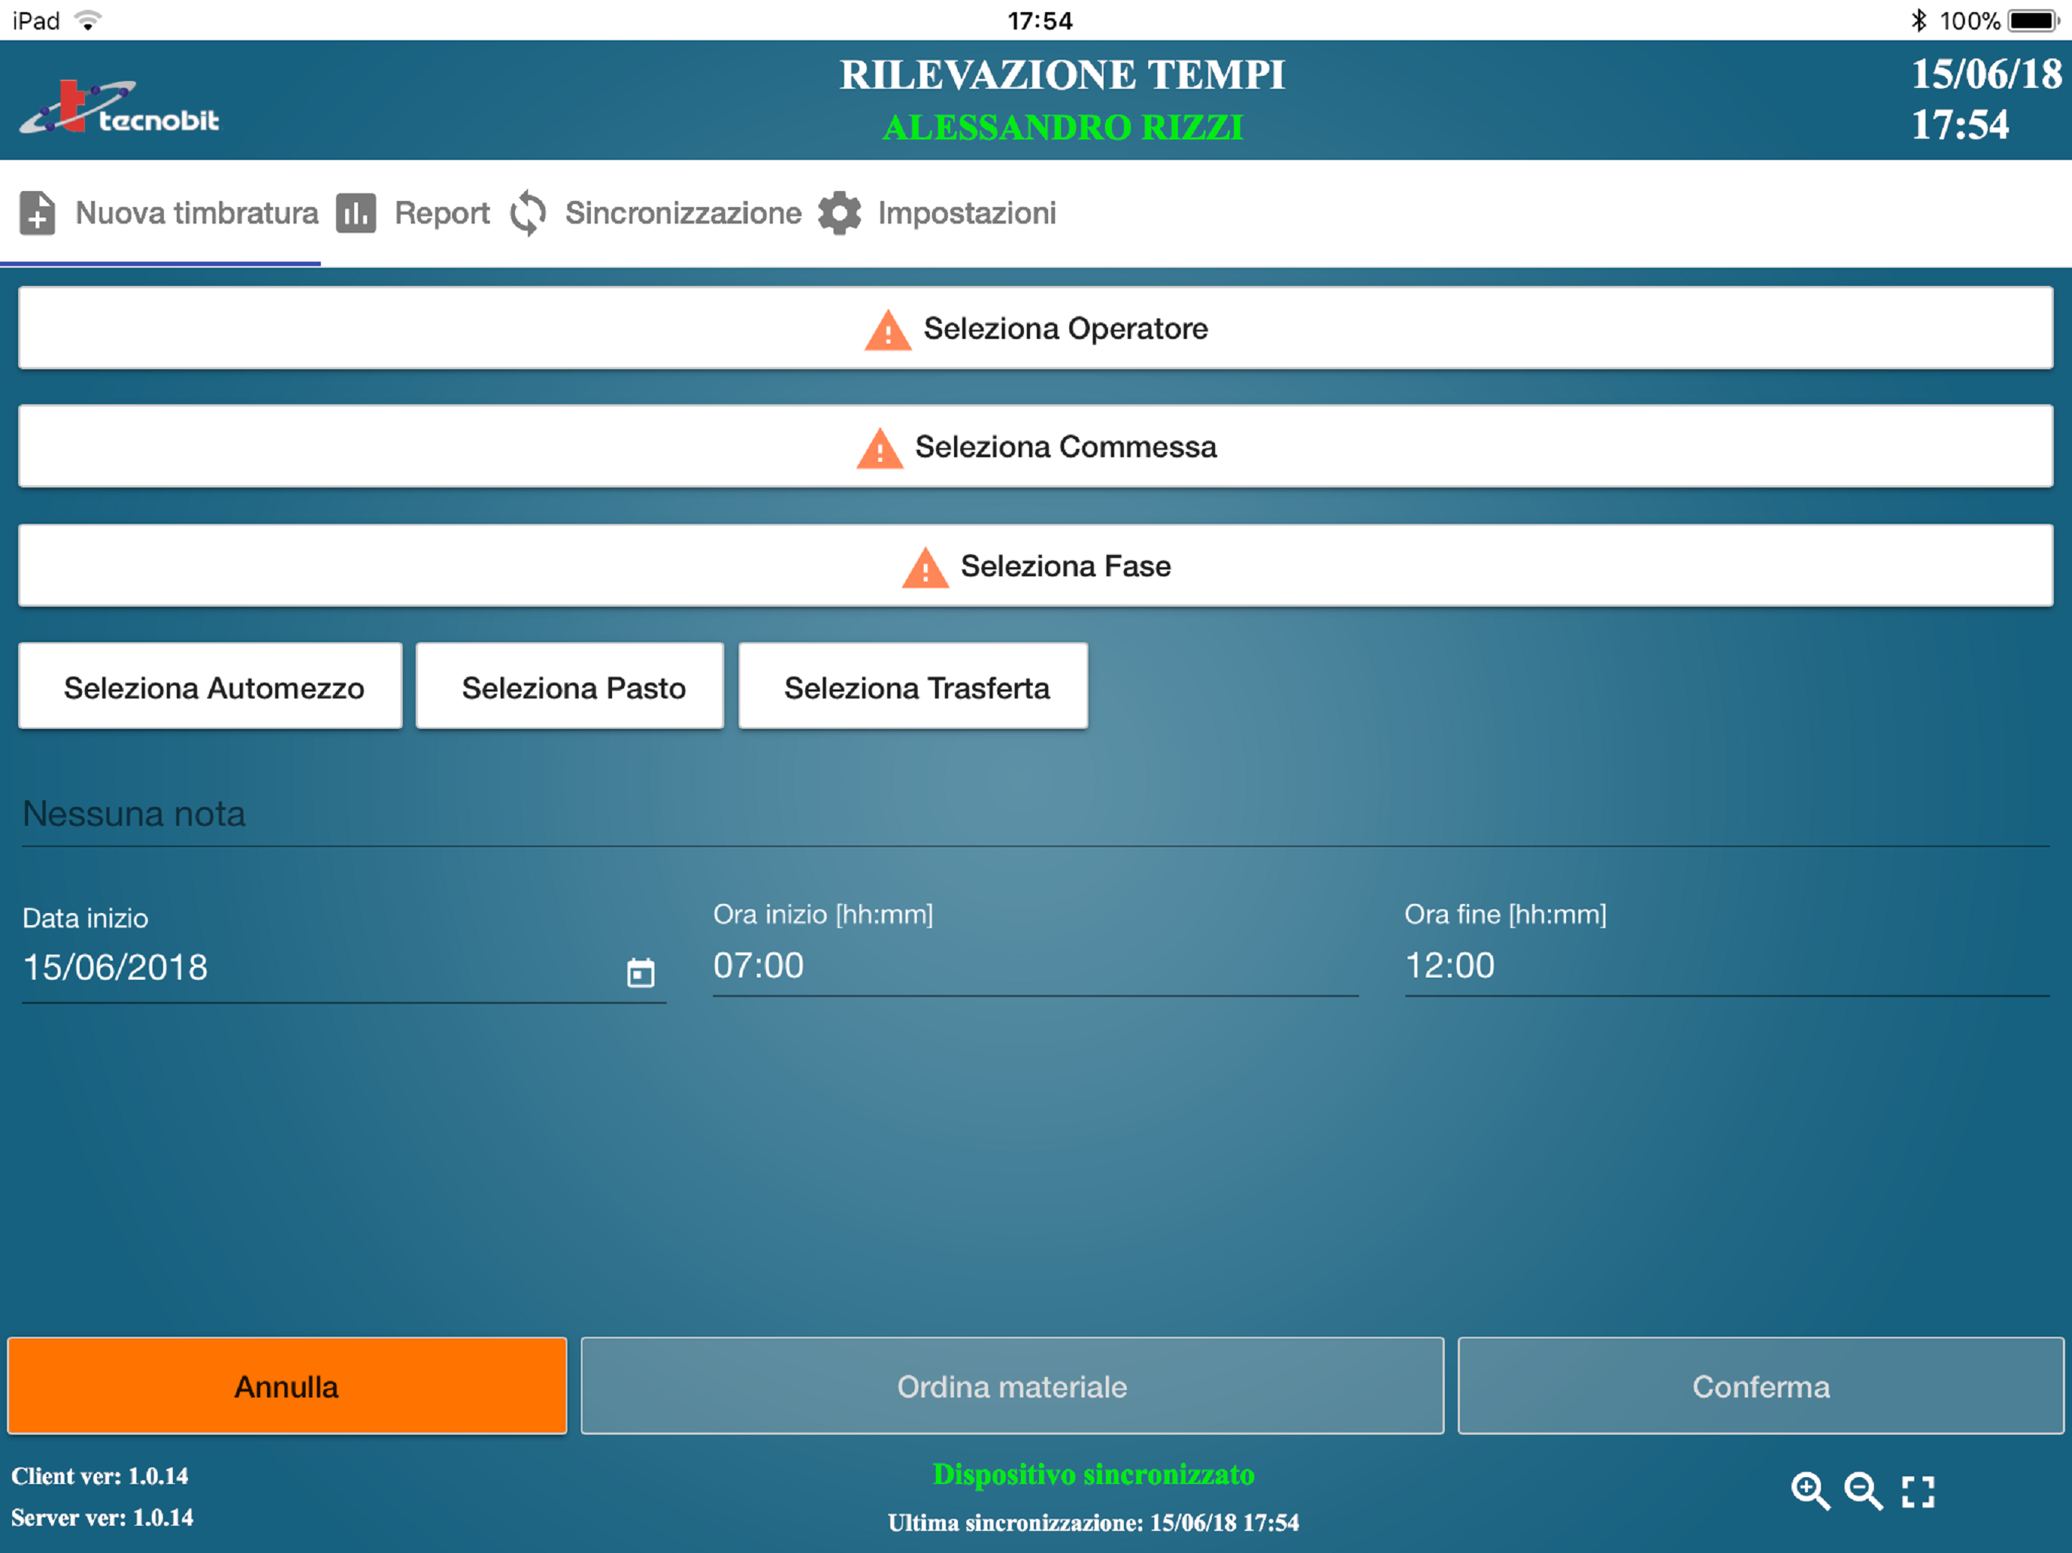Click the Dispositivo sincronizzato status text
Viewport: 2072px width, 1553px height.
pyautogui.click(x=1093, y=1474)
